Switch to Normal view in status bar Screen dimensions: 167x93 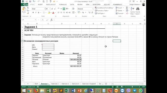click(x=112, y=87)
